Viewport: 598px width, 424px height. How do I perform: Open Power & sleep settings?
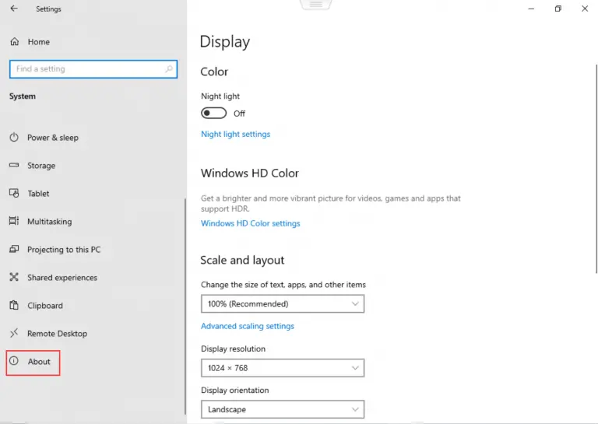coord(53,138)
